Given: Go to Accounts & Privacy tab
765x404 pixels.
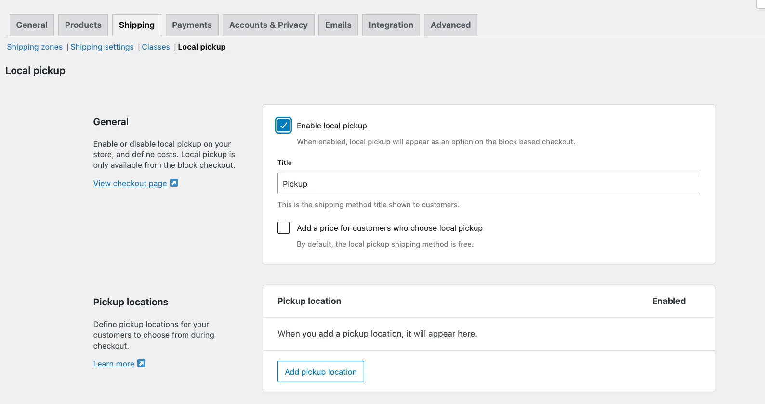Looking at the screenshot, I should 268,25.
